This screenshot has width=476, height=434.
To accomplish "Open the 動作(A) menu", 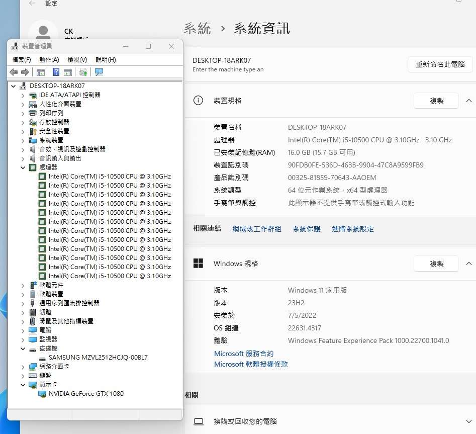I will click(49, 60).
